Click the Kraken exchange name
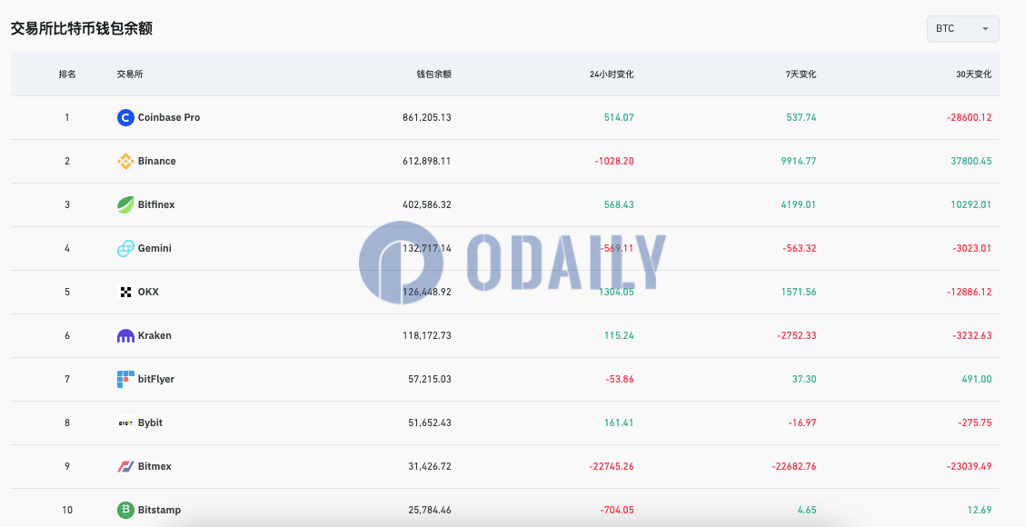The height and width of the screenshot is (527, 1025). click(x=154, y=335)
